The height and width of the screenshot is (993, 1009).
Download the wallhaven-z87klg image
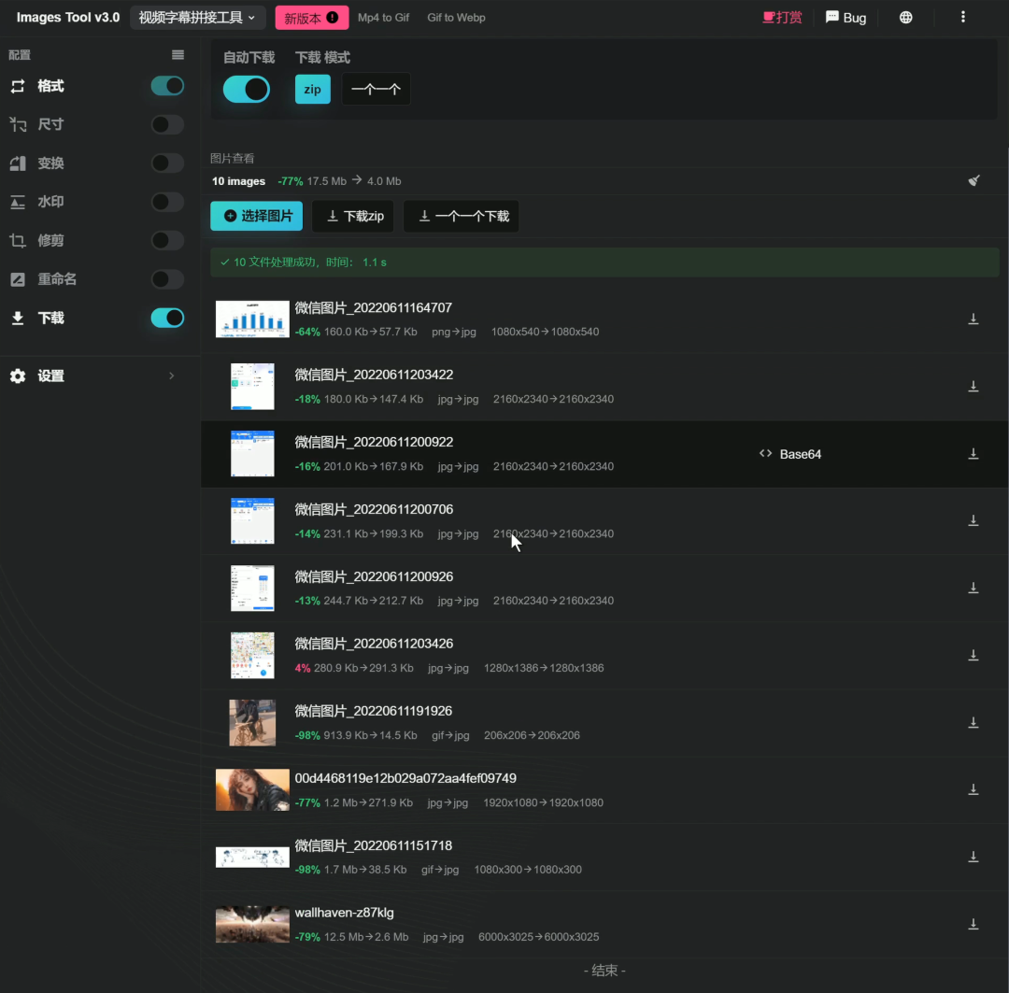click(x=973, y=924)
